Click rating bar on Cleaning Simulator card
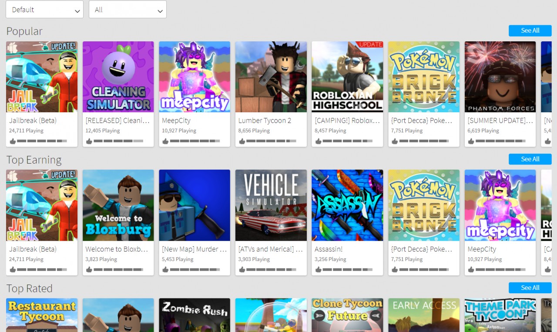Viewport: 557px width, 332px height. point(118,141)
